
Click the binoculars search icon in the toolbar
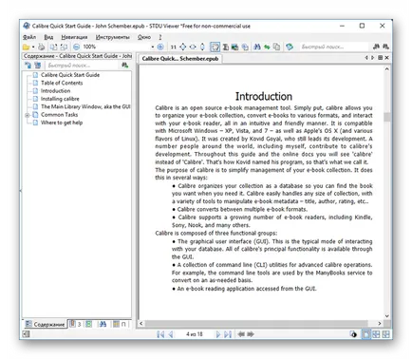pos(257,47)
